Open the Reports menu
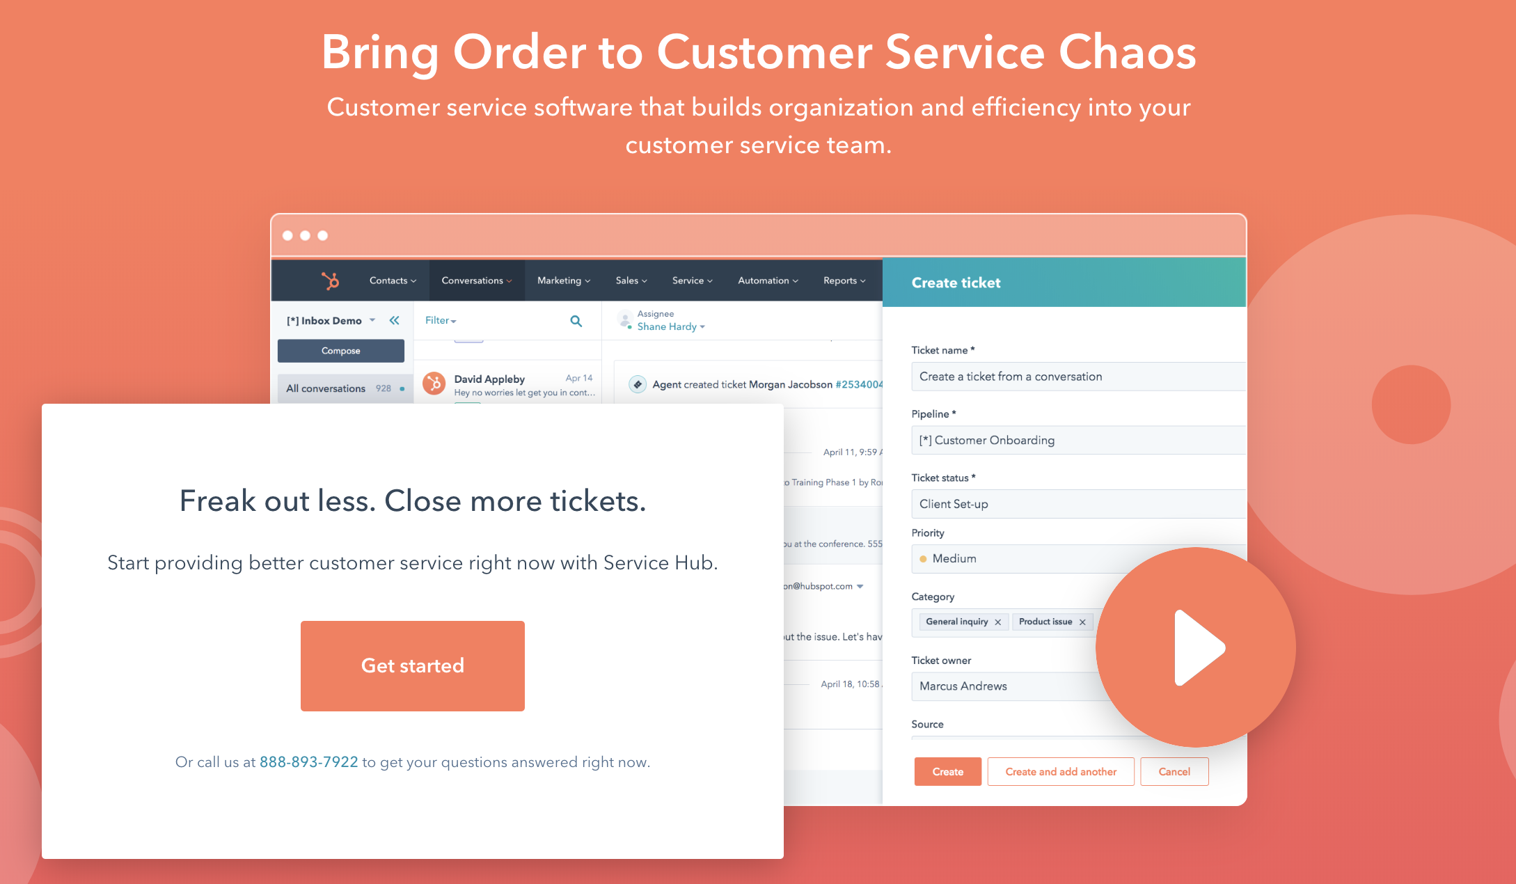Screen dimensions: 1516x884 pos(842,280)
